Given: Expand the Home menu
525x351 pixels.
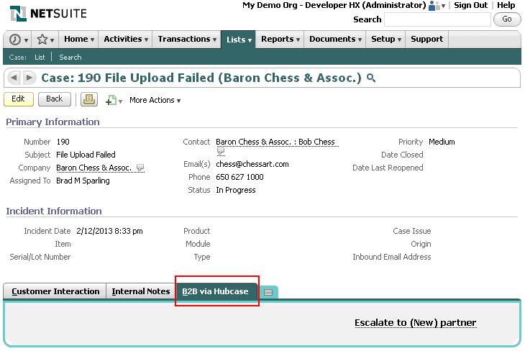Looking at the screenshot, I should [79, 39].
